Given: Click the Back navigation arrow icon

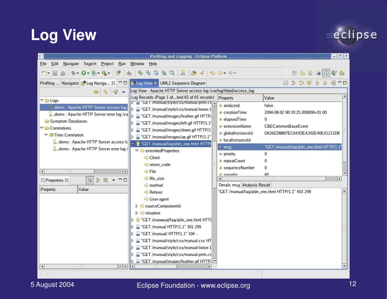Looking at the screenshot, I should point(220,73).
